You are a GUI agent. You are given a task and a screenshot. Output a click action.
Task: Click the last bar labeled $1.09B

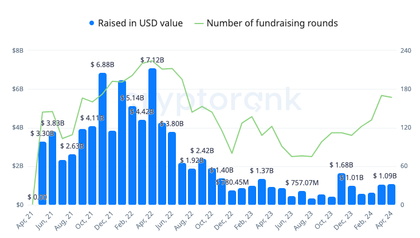(391, 194)
